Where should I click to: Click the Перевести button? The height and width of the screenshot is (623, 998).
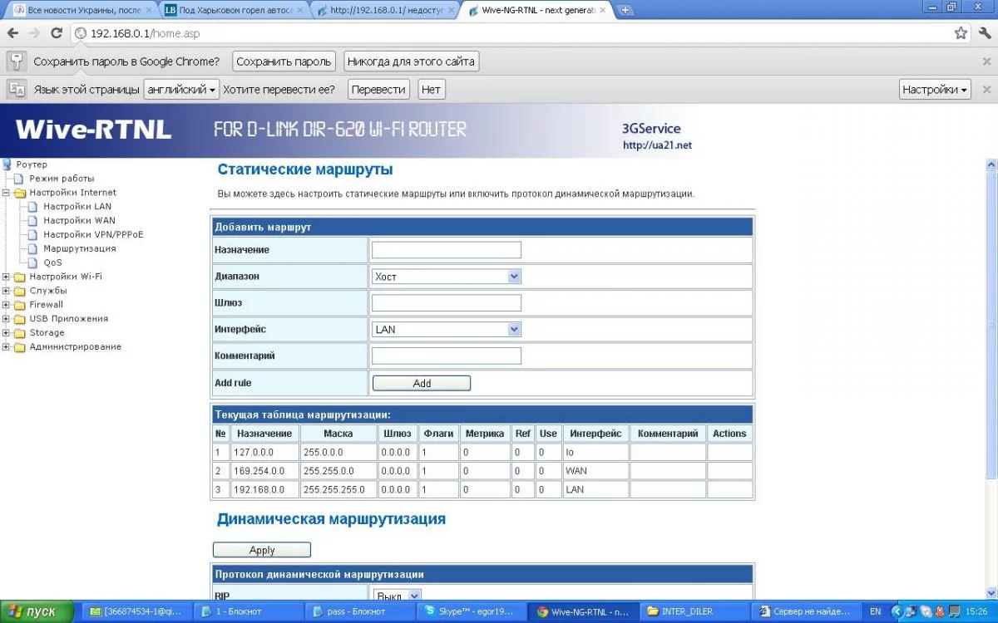click(378, 89)
